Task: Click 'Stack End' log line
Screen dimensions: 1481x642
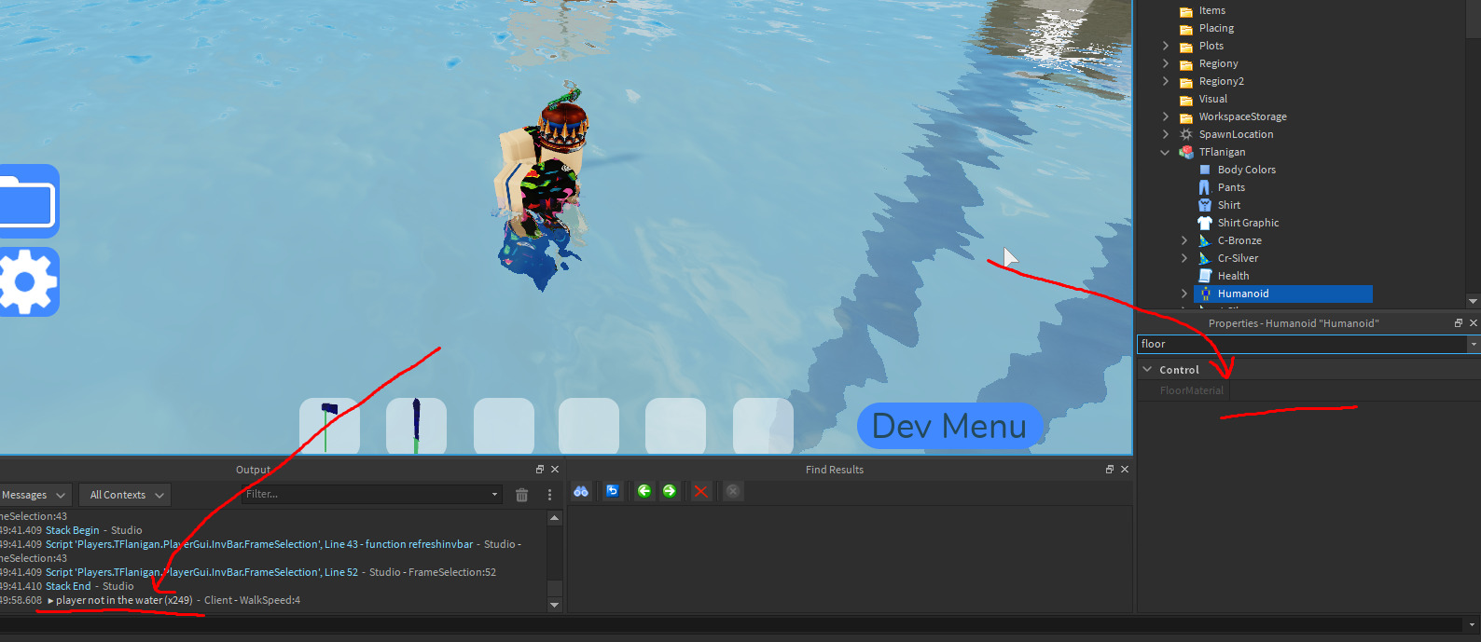Action: click(68, 586)
